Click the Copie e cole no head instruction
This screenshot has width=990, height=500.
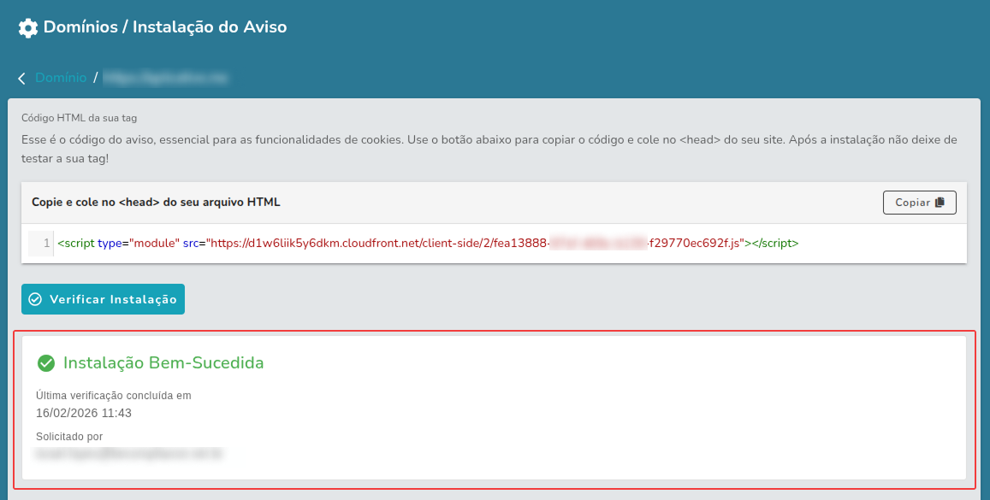(x=155, y=202)
